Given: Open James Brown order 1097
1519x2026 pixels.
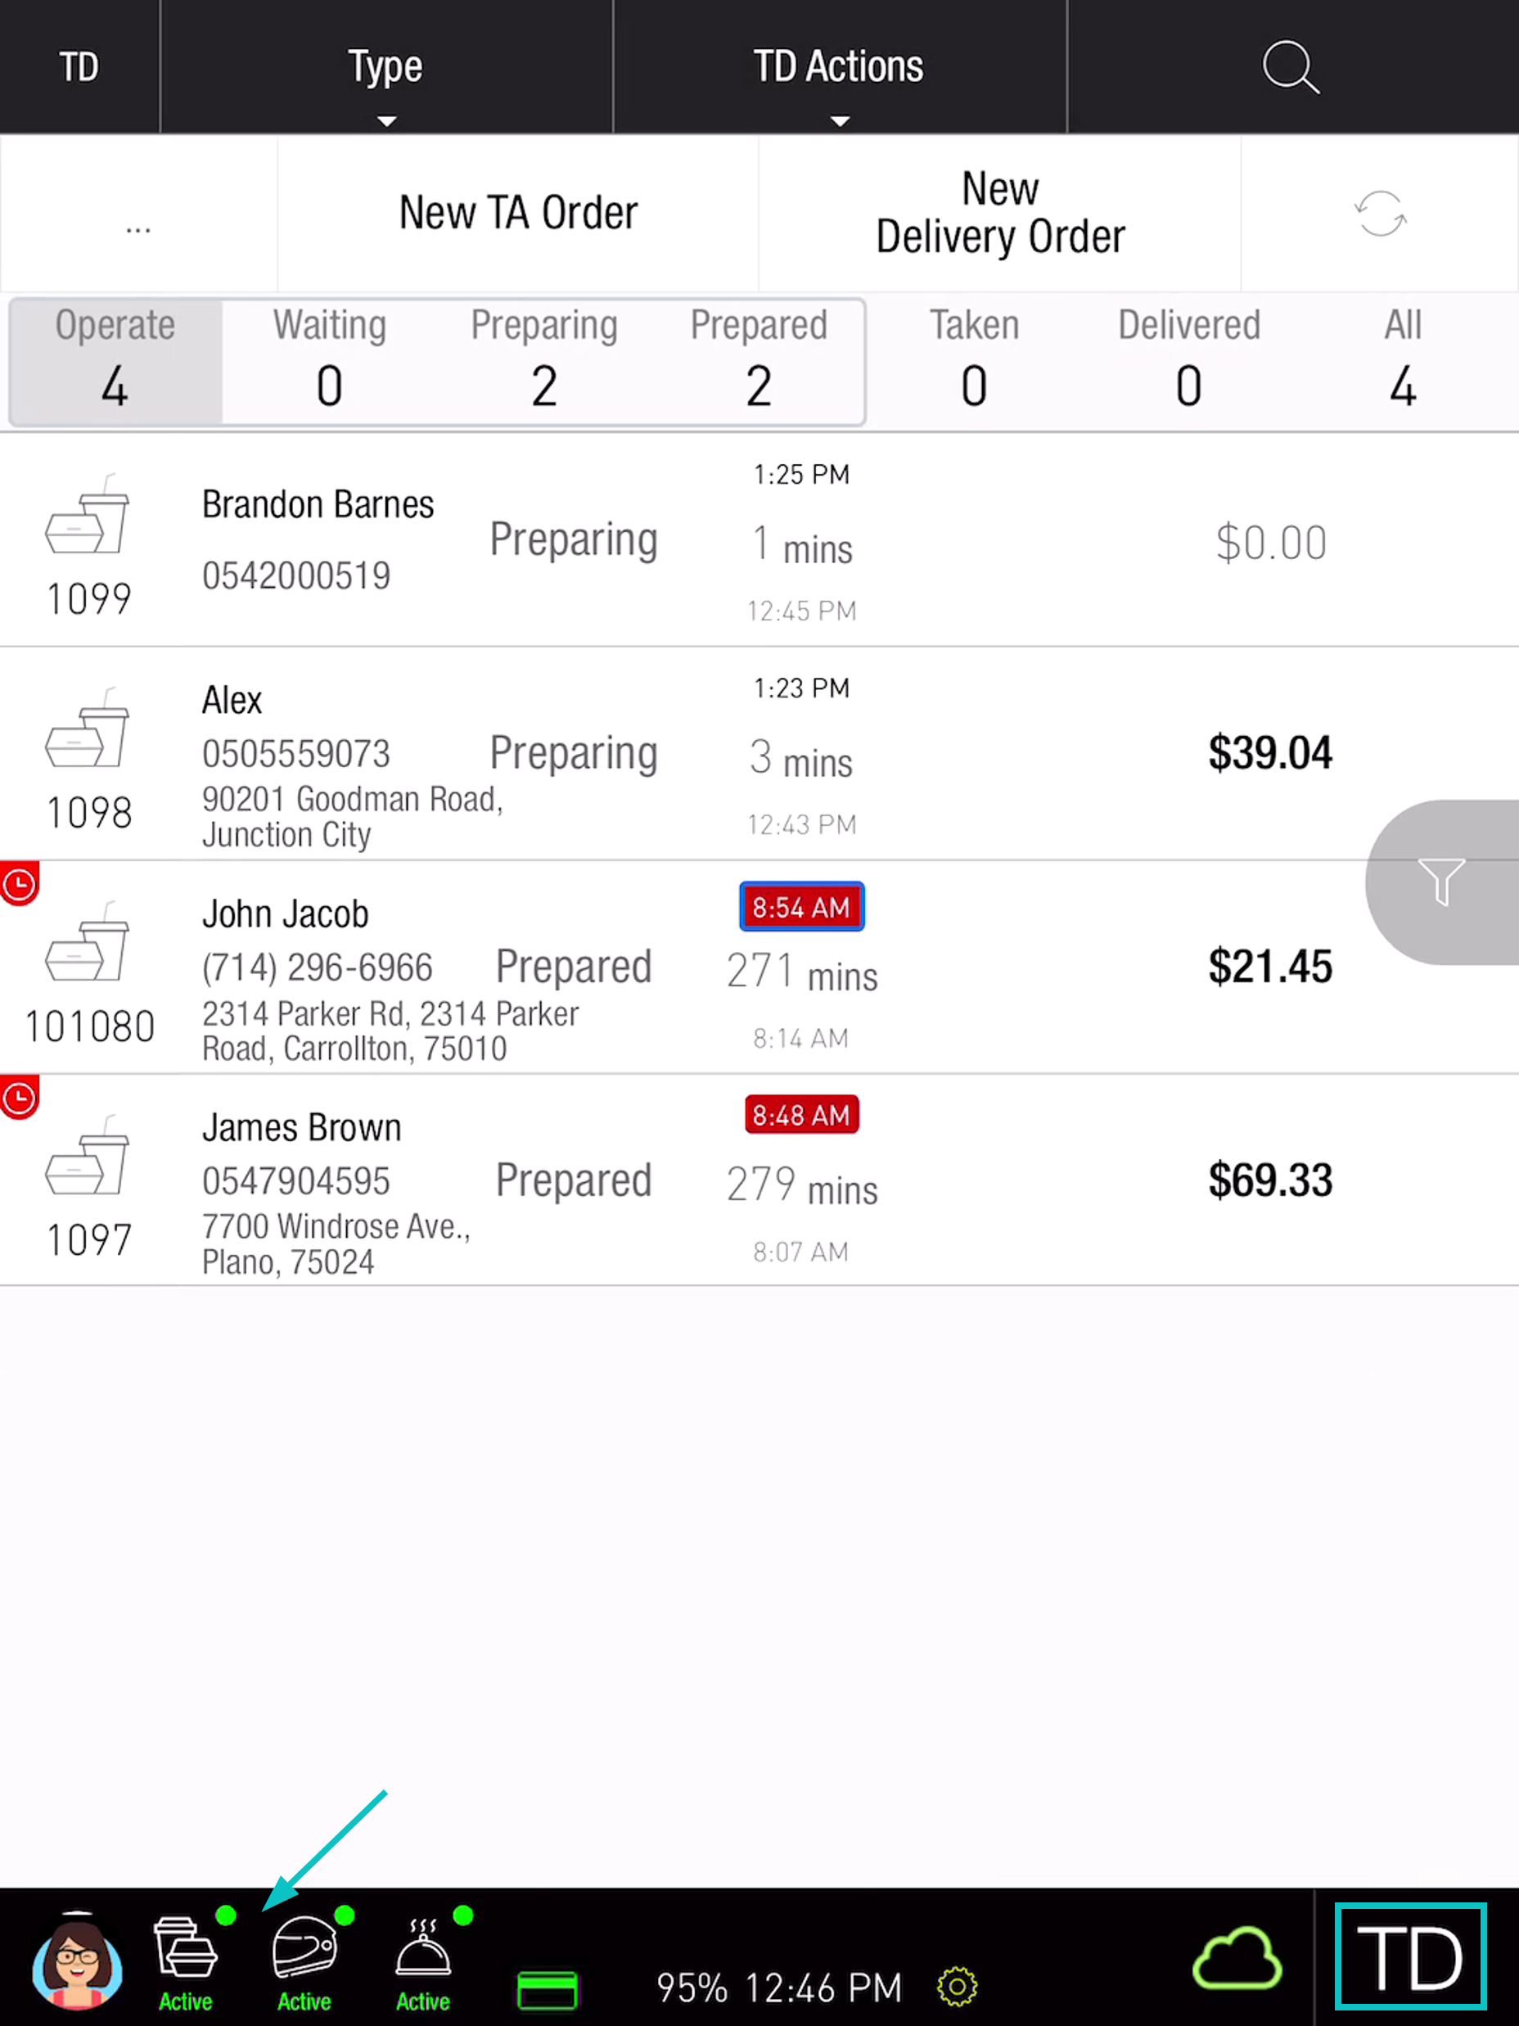Looking at the screenshot, I should pos(759,1180).
